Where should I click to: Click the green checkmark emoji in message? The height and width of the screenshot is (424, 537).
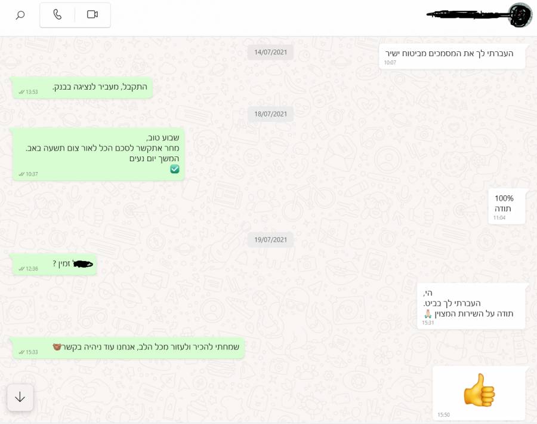click(175, 169)
